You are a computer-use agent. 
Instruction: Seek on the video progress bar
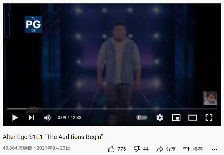point(112,109)
